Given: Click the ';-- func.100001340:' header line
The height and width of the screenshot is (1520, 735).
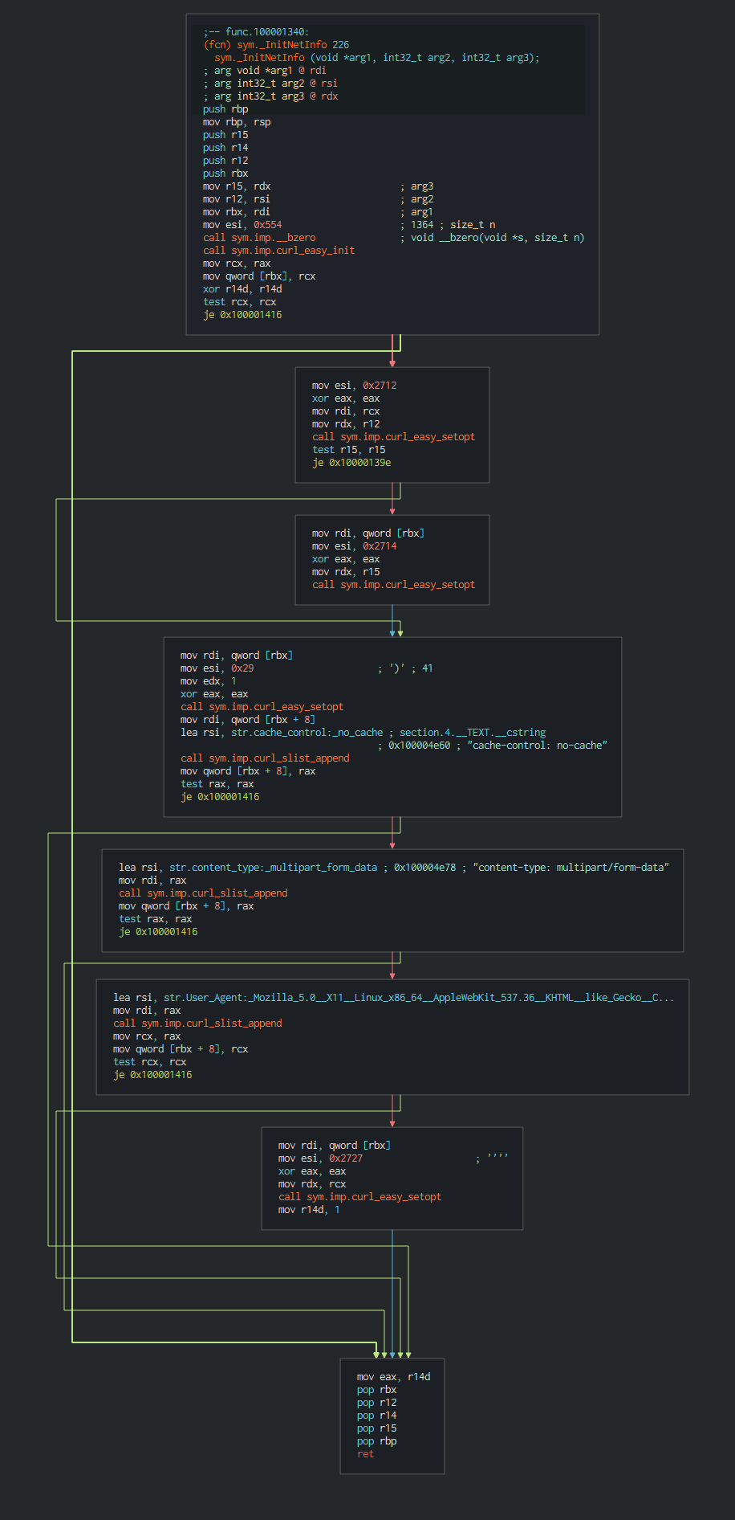Looking at the screenshot, I should tap(256, 32).
